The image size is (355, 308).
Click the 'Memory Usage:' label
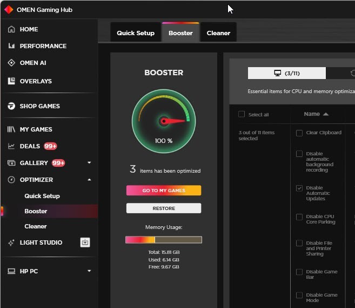[164, 227]
